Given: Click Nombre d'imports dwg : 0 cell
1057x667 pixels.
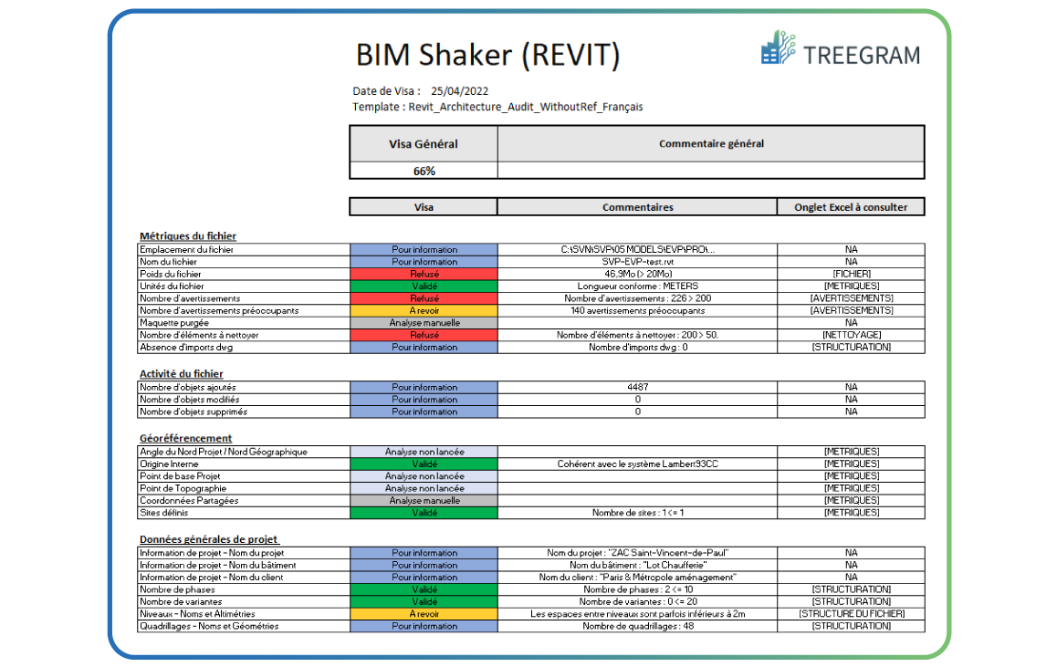Looking at the screenshot, I should tap(638, 348).
